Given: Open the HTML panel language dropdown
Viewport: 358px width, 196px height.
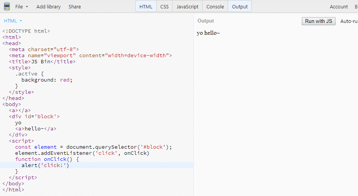Looking at the screenshot, I should [x=13, y=21].
